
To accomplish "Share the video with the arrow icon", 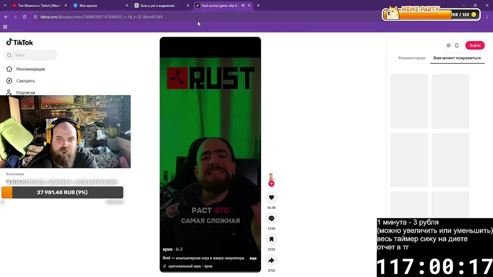I will click(271, 260).
